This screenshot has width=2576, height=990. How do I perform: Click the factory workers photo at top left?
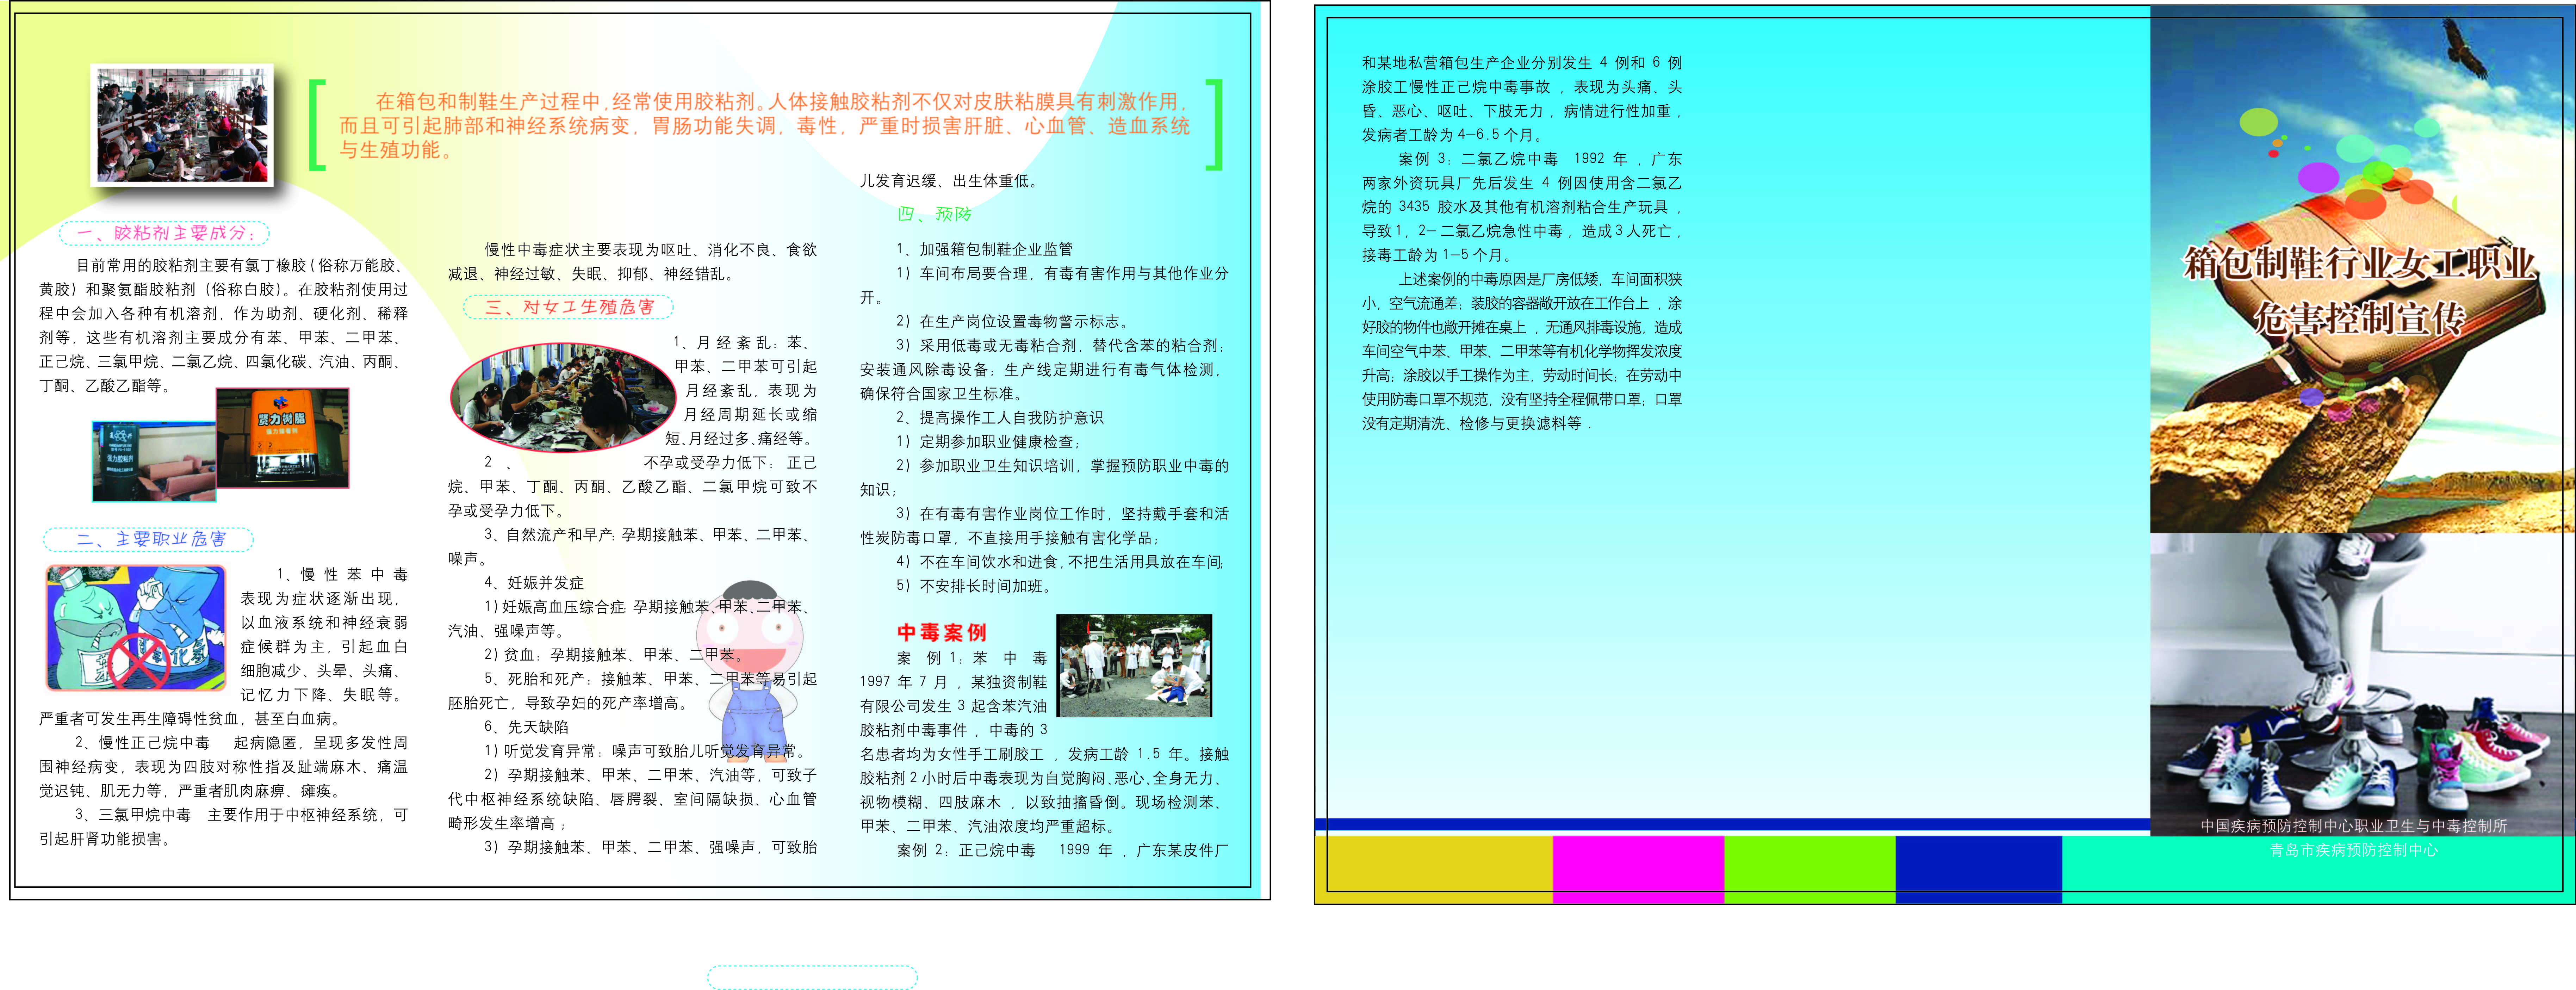coord(182,125)
